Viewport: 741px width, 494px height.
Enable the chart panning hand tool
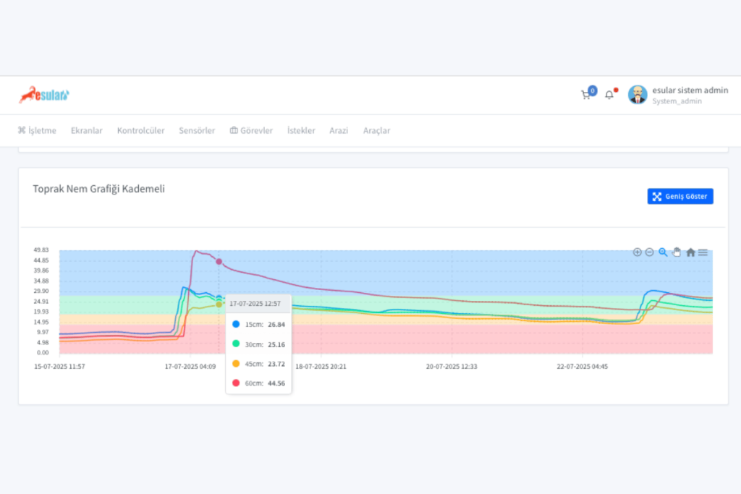click(677, 252)
